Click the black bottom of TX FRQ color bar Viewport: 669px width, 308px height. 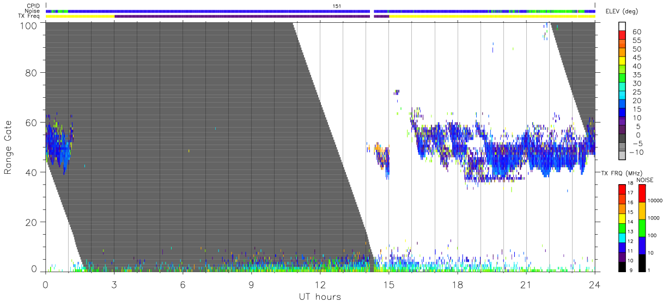(x=623, y=266)
